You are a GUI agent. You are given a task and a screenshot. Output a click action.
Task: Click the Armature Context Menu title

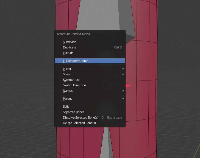pyautogui.click(x=73, y=34)
